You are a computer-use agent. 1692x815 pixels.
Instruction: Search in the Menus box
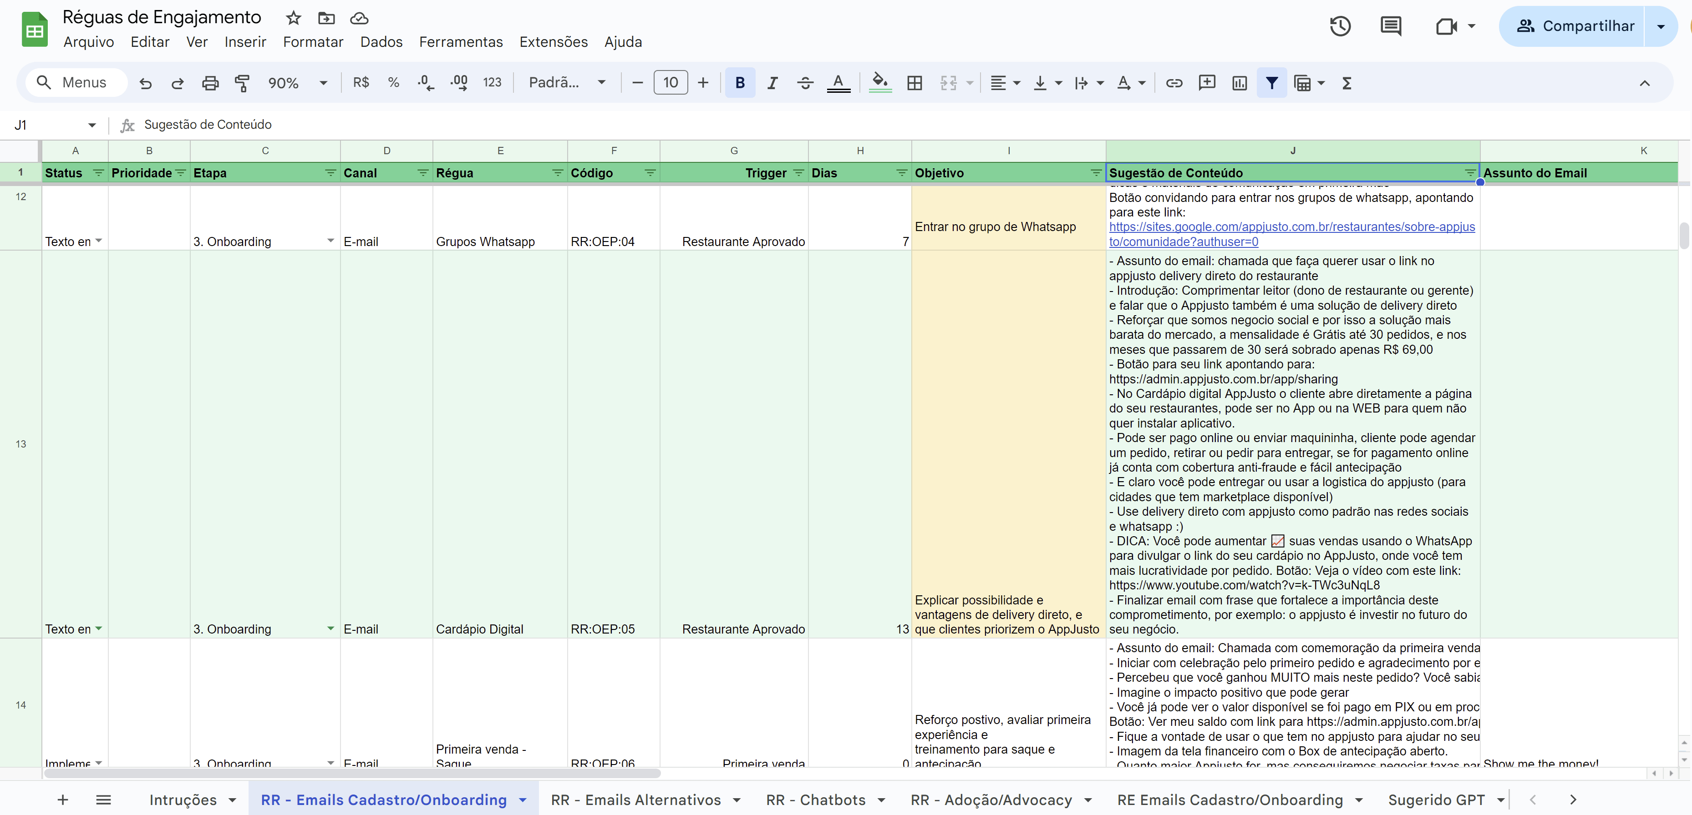click(76, 83)
